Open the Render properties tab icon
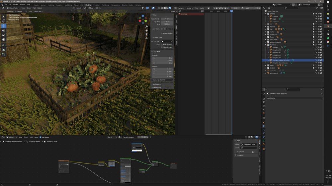The width and height of the screenshot is (332, 186). (264, 99)
